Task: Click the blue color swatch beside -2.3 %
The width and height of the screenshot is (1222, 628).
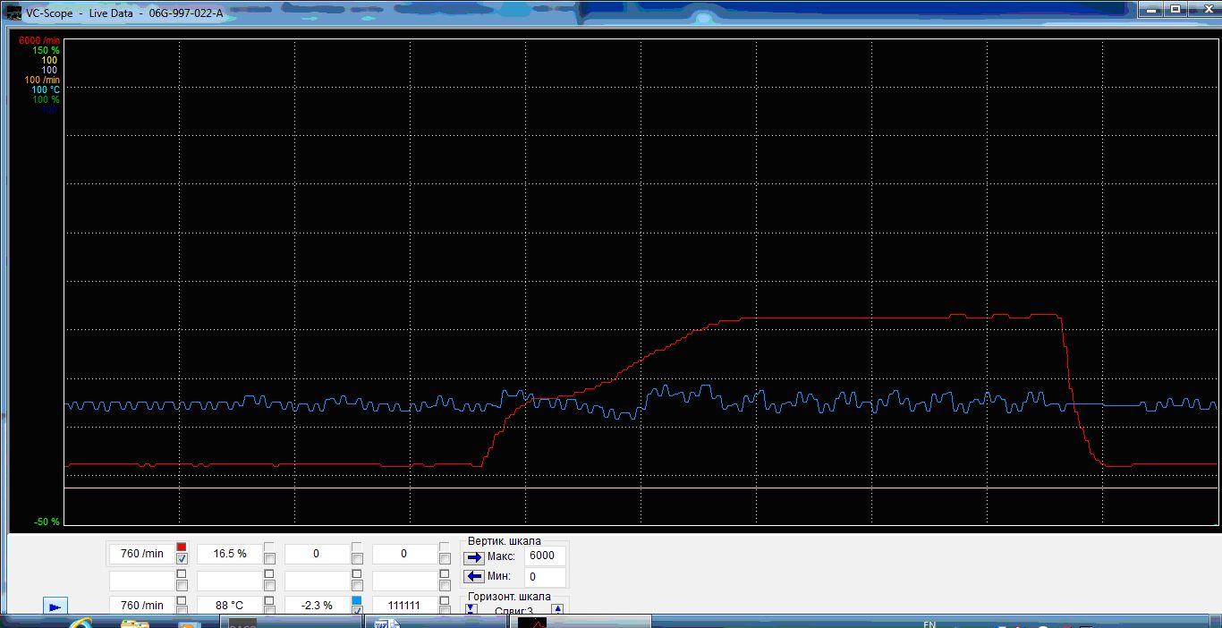Action: click(x=357, y=600)
